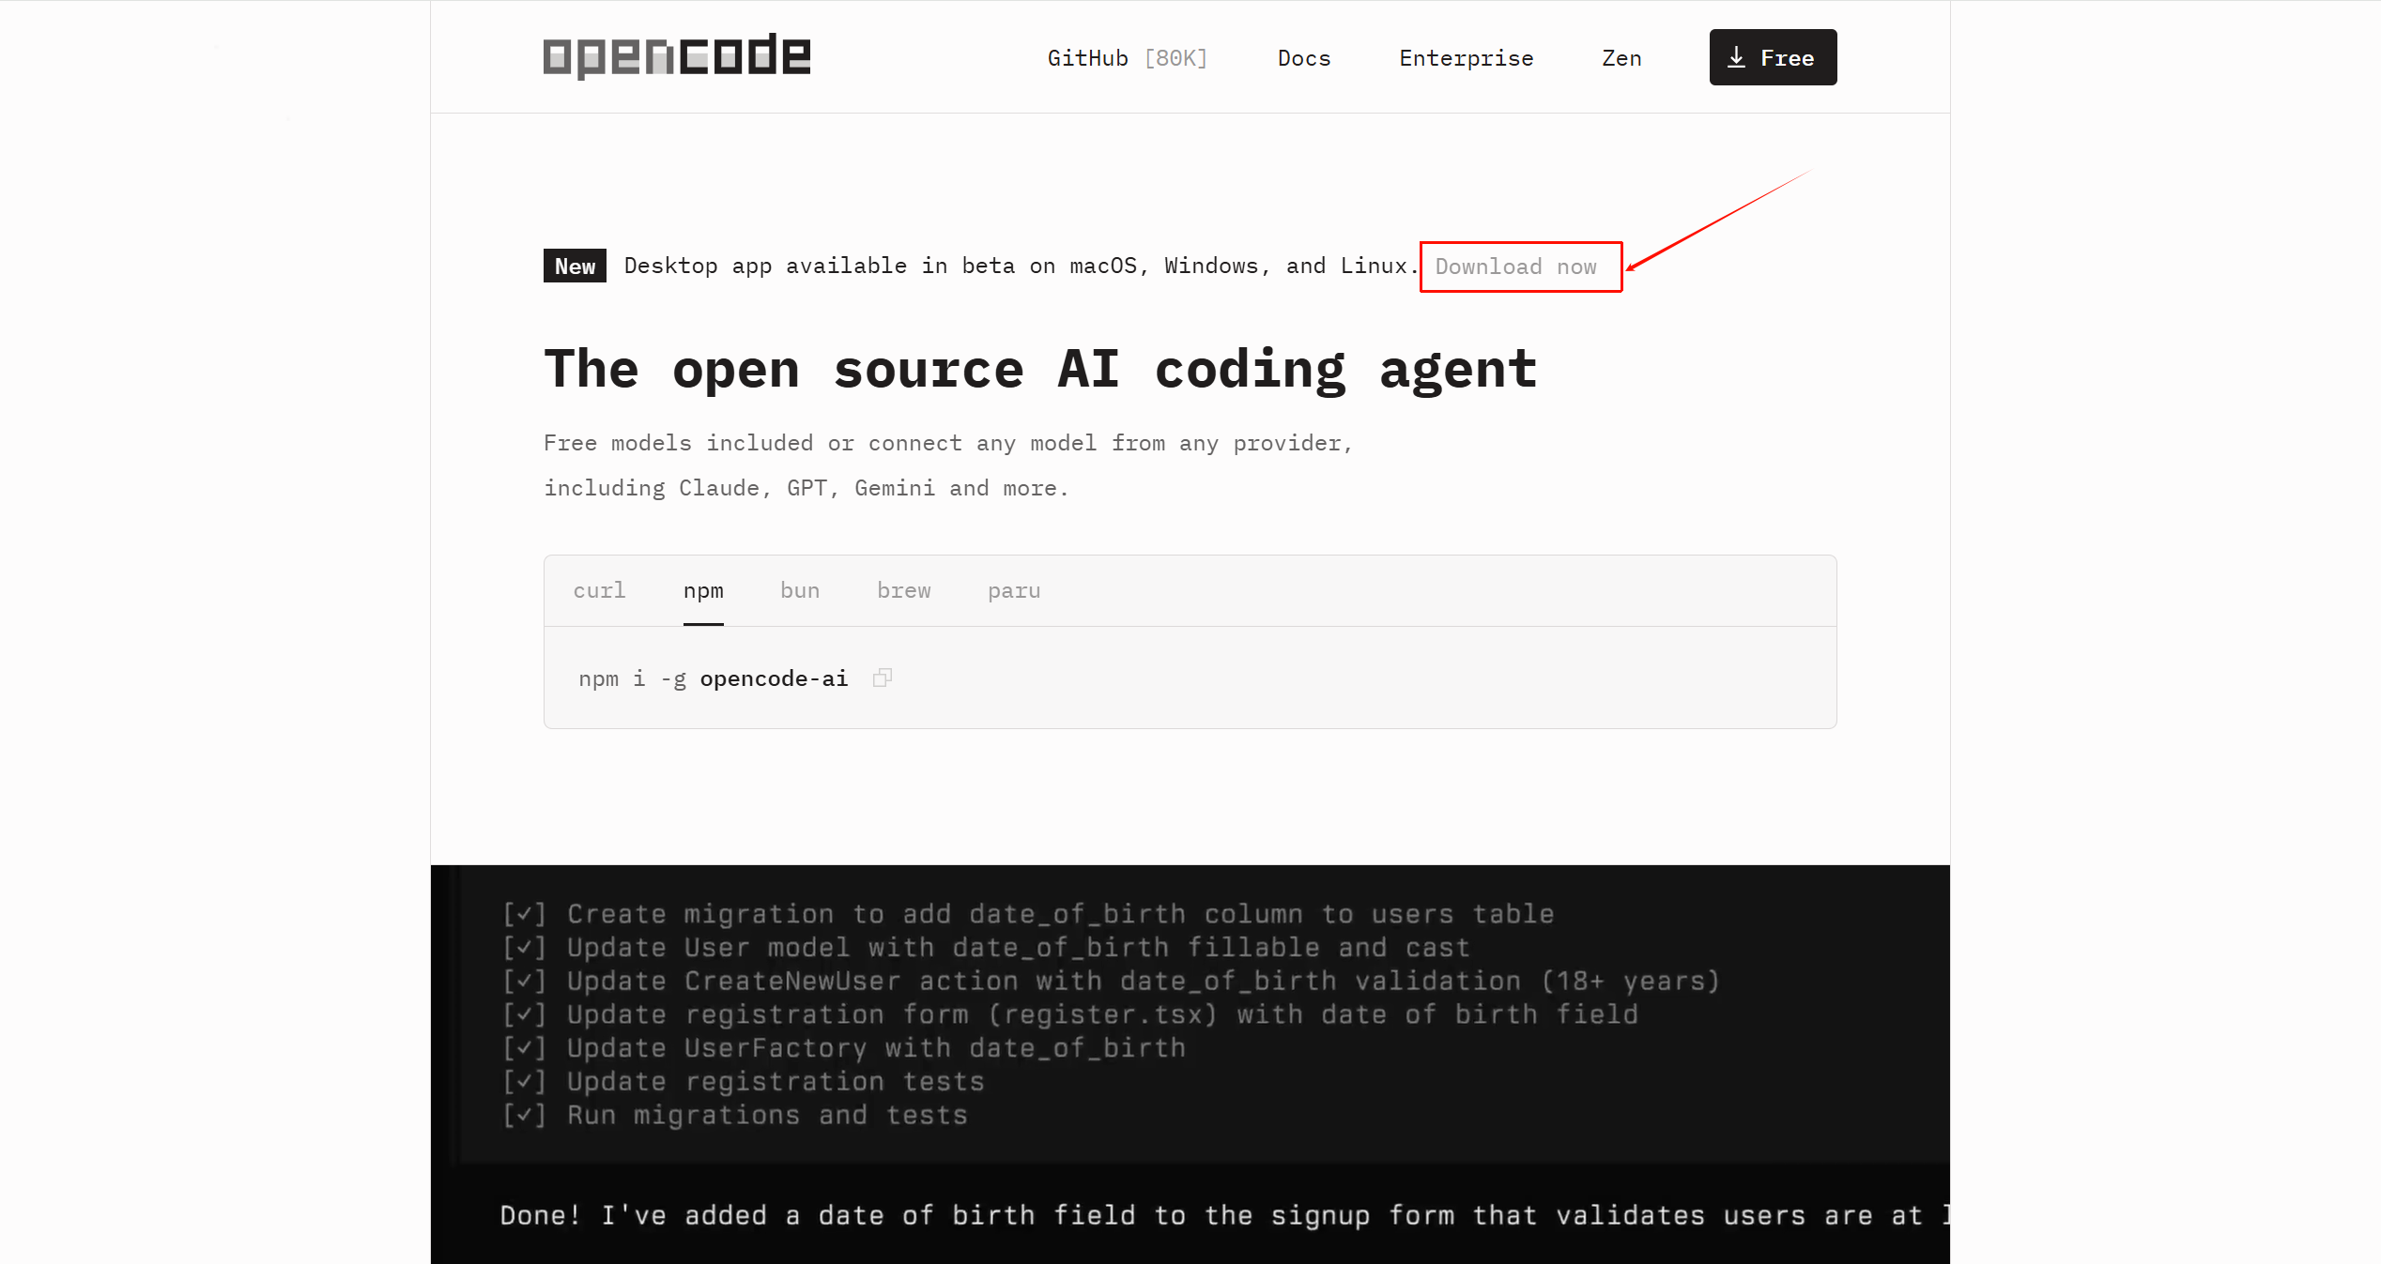Click the download arrow icon beside Free

click(1736, 57)
